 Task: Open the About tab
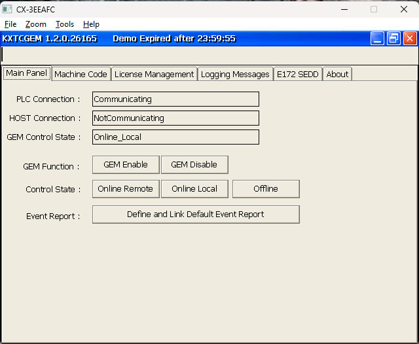click(x=337, y=74)
